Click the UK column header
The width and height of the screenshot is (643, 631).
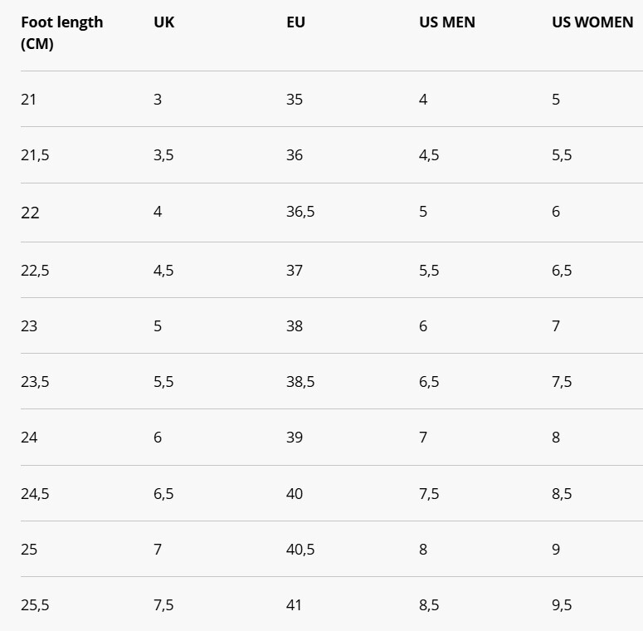tap(163, 22)
